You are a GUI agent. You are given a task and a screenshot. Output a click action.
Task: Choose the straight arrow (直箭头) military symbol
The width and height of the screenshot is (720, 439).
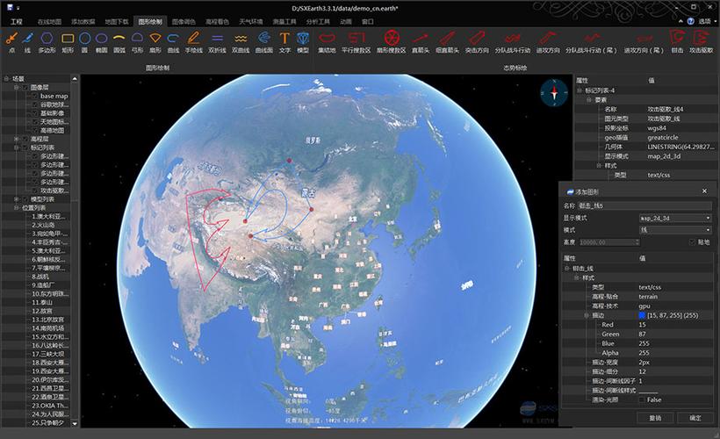421,42
